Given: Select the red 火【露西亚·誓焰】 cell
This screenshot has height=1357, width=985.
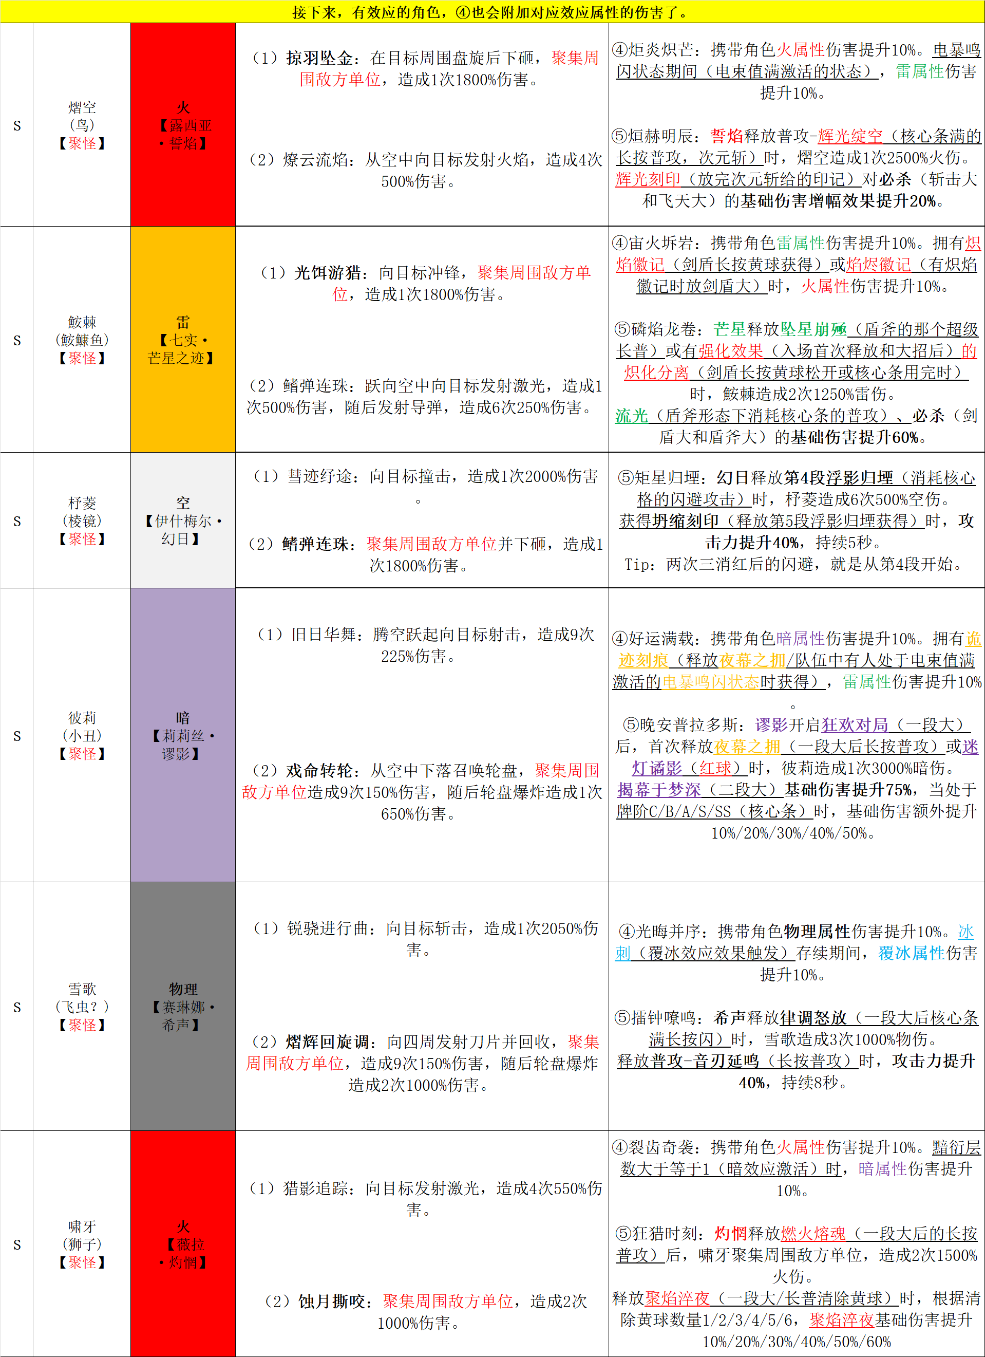Looking at the screenshot, I should coord(183,125).
